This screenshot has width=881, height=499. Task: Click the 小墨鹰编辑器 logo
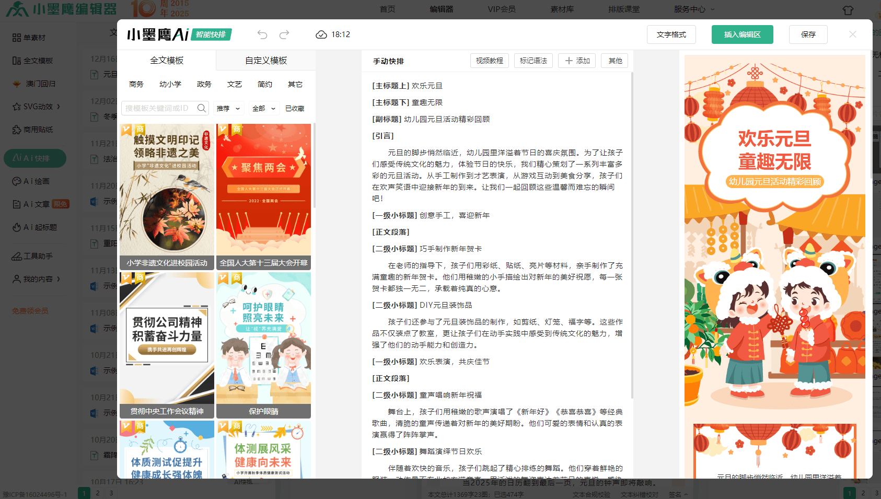(61, 9)
